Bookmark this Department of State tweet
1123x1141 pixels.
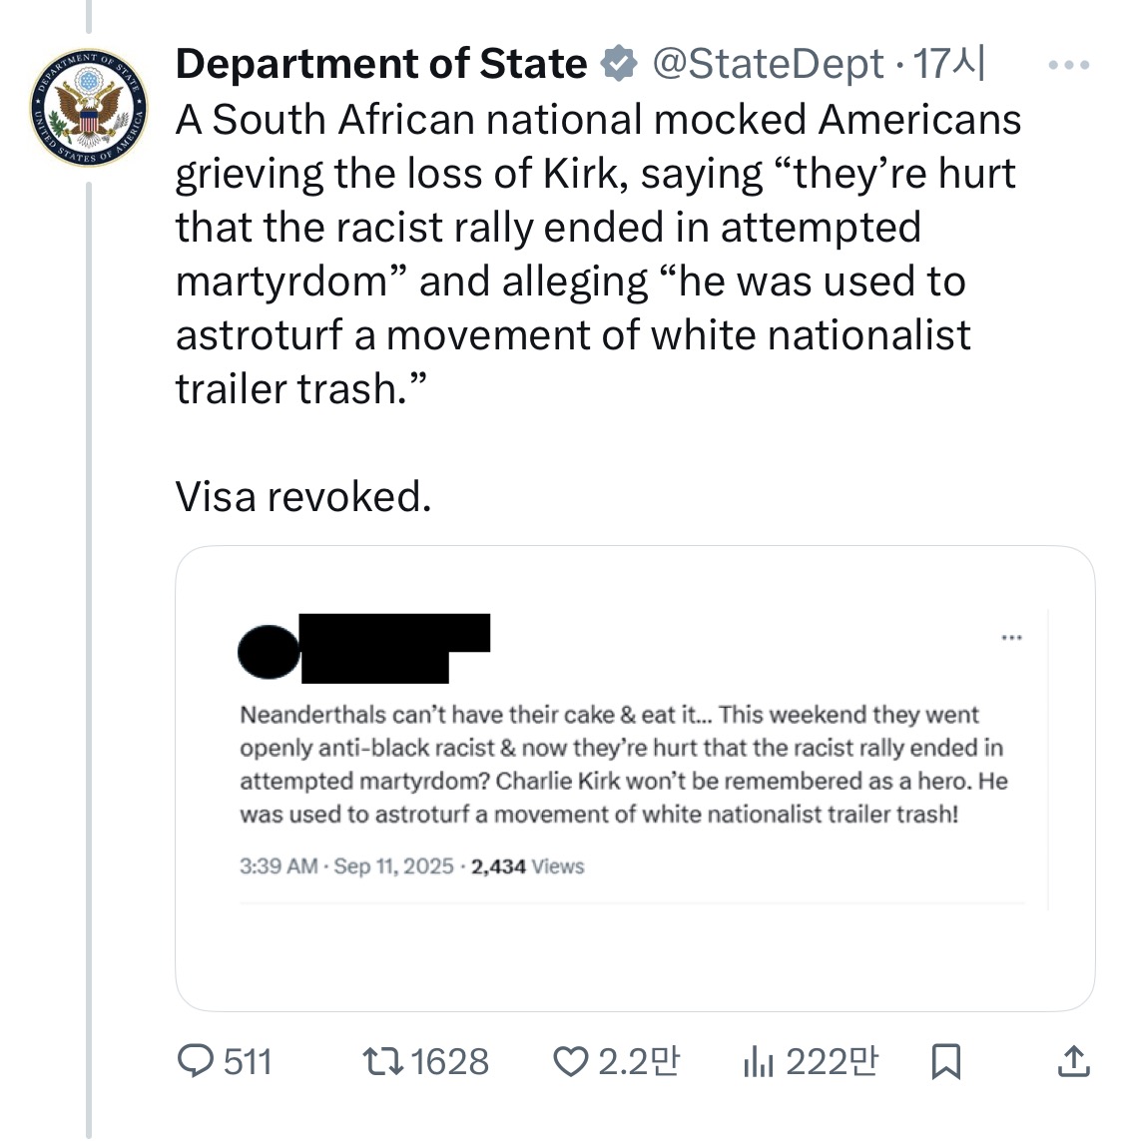[944, 1061]
